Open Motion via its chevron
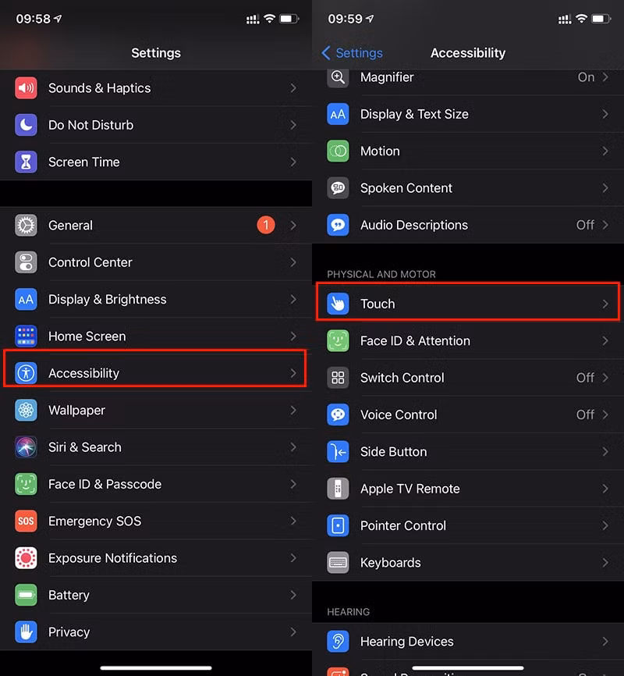This screenshot has width=624, height=676. 605,151
